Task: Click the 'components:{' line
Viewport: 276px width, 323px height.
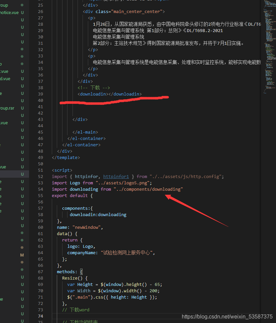Action: pyautogui.click(x=78, y=208)
